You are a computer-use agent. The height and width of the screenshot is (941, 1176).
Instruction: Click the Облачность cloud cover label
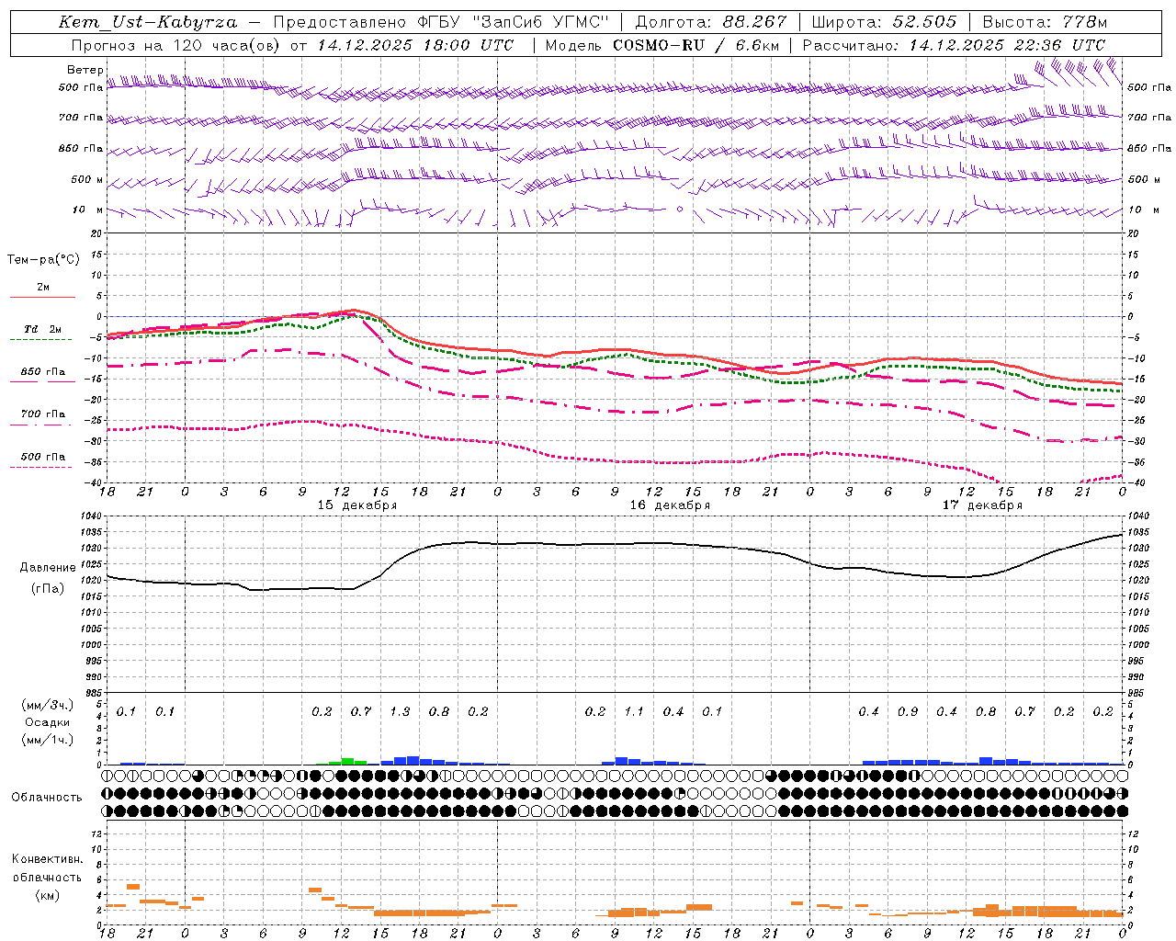pos(48,797)
